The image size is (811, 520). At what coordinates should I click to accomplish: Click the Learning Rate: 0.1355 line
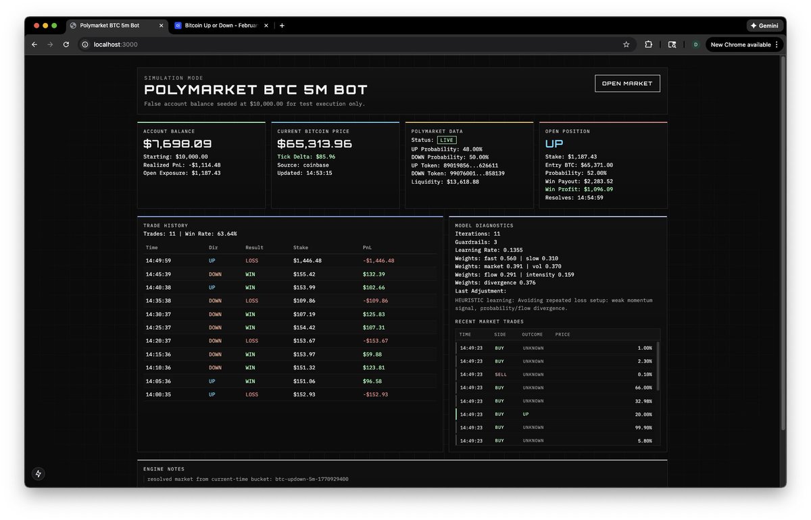click(x=489, y=250)
